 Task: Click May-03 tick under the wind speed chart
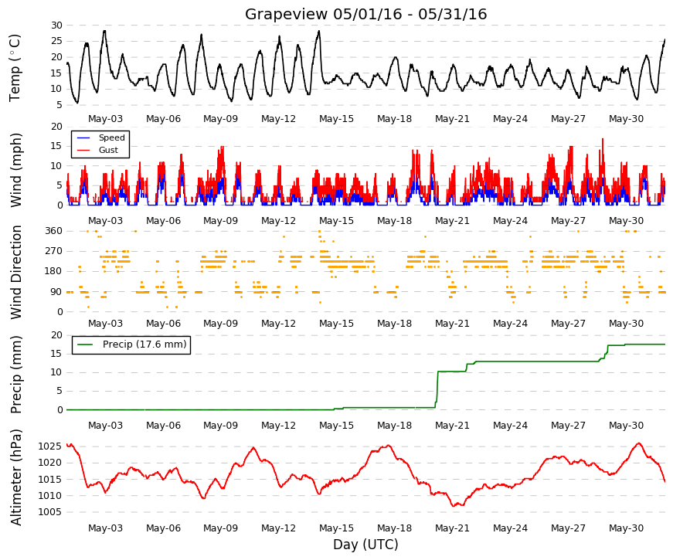105,221
